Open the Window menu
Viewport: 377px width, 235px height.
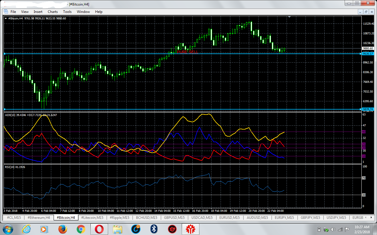click(x=83, y=12)
